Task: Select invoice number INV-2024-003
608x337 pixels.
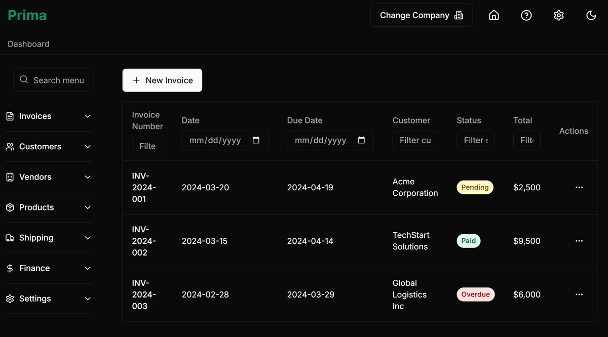Action: 144,294
